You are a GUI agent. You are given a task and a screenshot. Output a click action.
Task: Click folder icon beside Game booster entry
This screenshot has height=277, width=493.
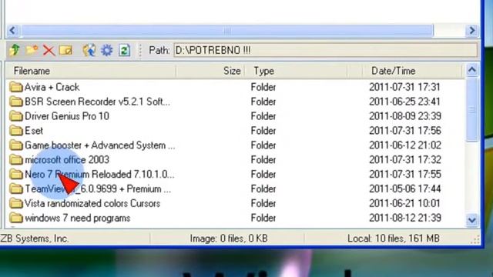tap(15, 145)
